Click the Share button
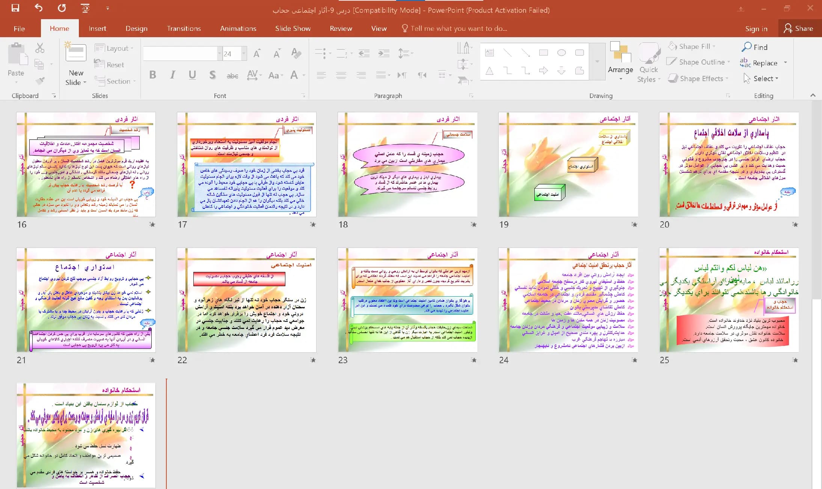 click(798, 29)
